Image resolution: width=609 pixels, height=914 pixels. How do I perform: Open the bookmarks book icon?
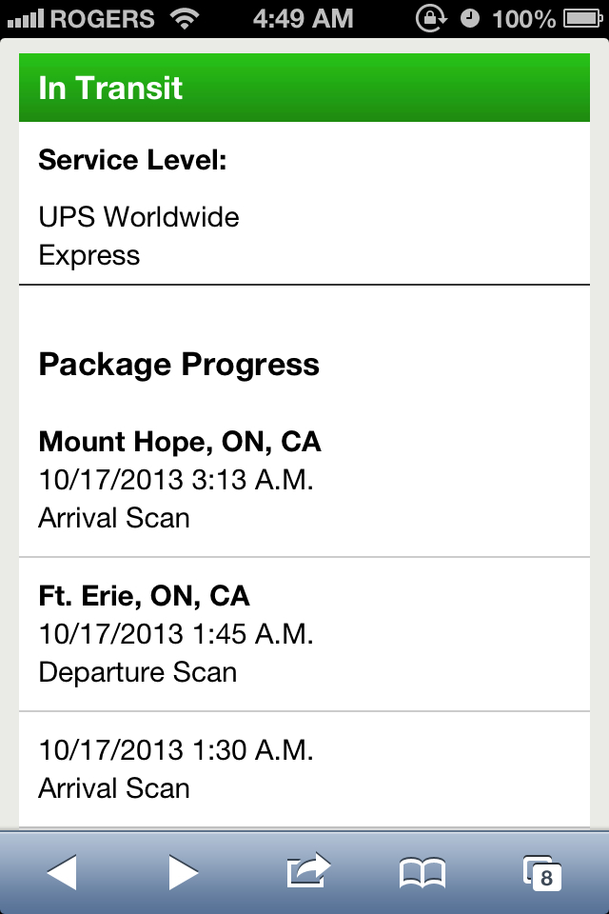[422, 873]
